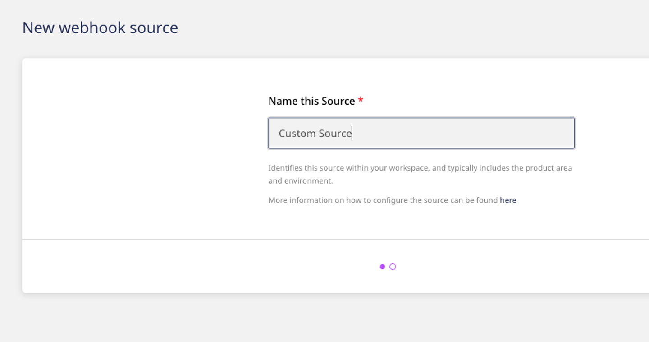Click inside the Custom Source text box

click(x=421, y=133)
